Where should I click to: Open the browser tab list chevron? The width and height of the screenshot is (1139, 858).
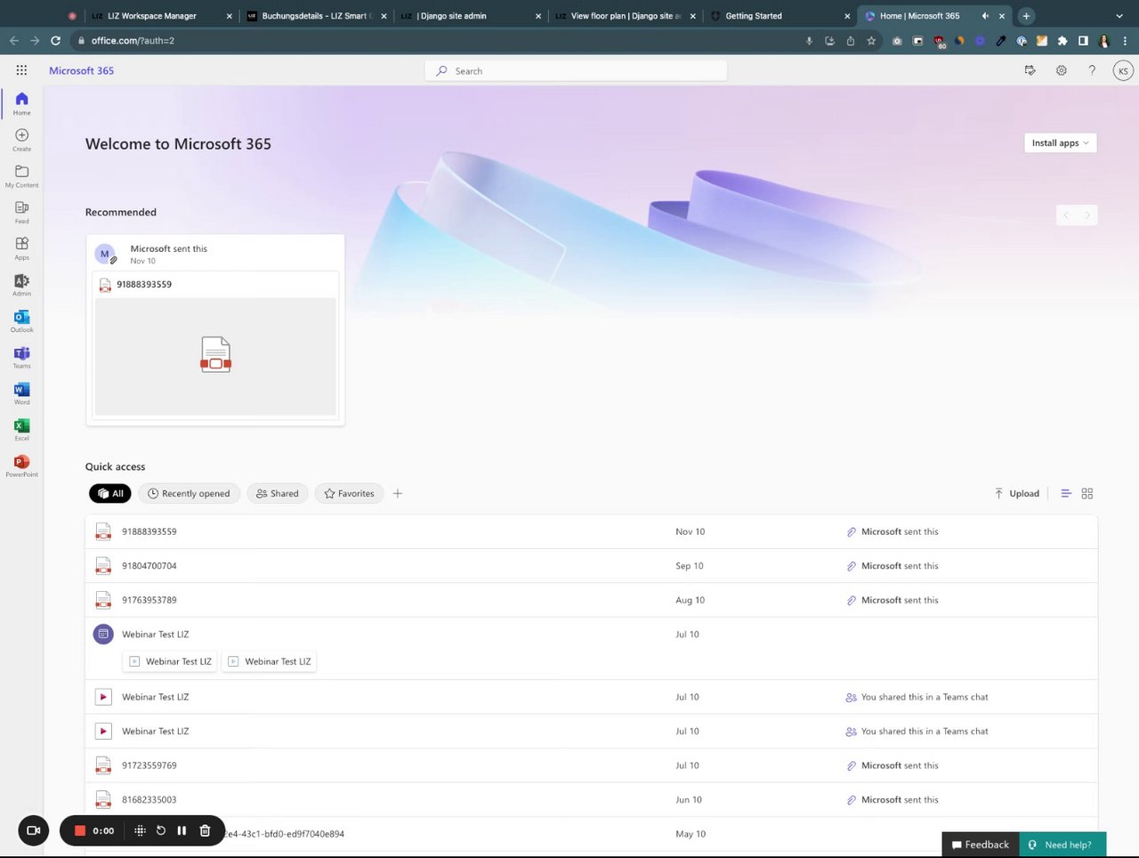1119,16
